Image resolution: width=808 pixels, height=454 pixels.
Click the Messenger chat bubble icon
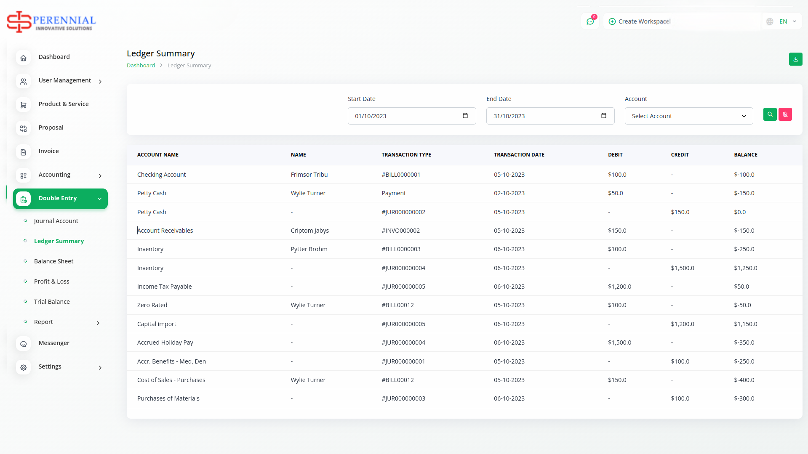click(24, 344)
